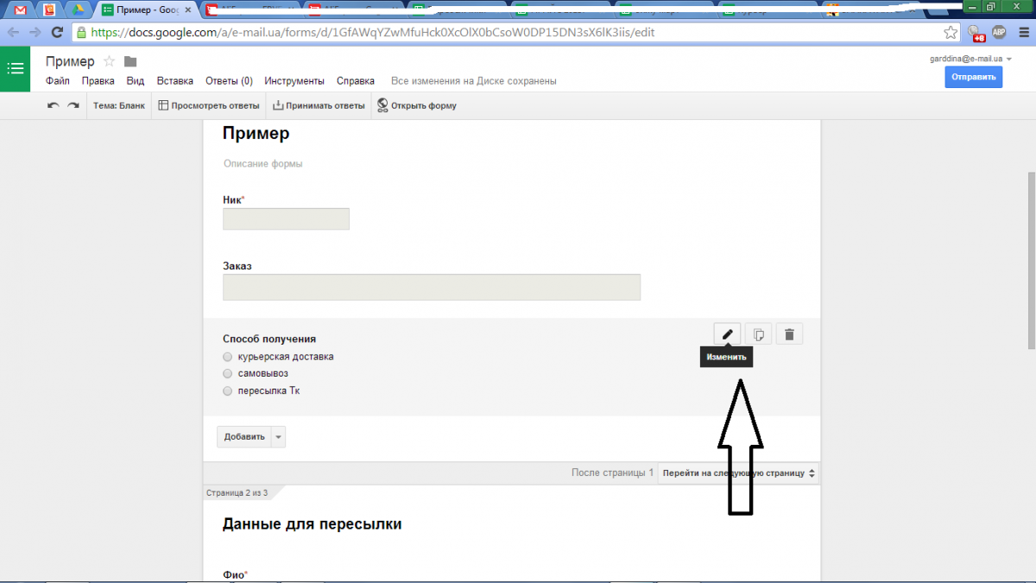Open the Инструменты menu
Image resolution: width=1036 pixels, height=583 pixels.
294,81
